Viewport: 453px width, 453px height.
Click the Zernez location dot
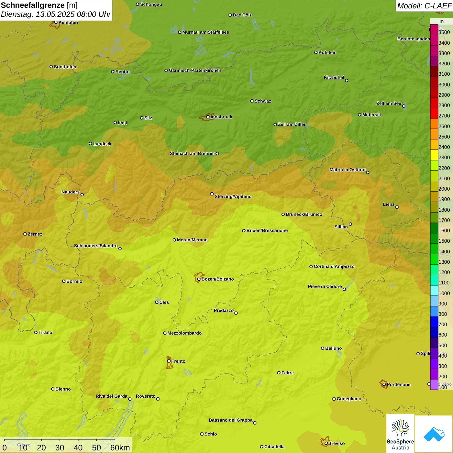point(25,234)
